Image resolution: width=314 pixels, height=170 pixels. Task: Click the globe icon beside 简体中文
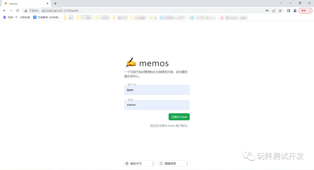[x=126, y=163]
